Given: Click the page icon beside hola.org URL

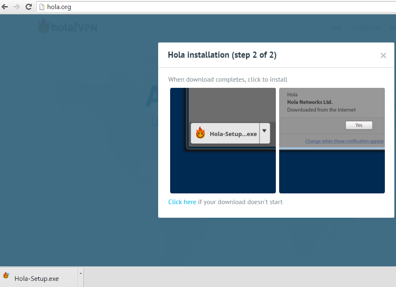Looking at the screenshot, I should point(42,7).
